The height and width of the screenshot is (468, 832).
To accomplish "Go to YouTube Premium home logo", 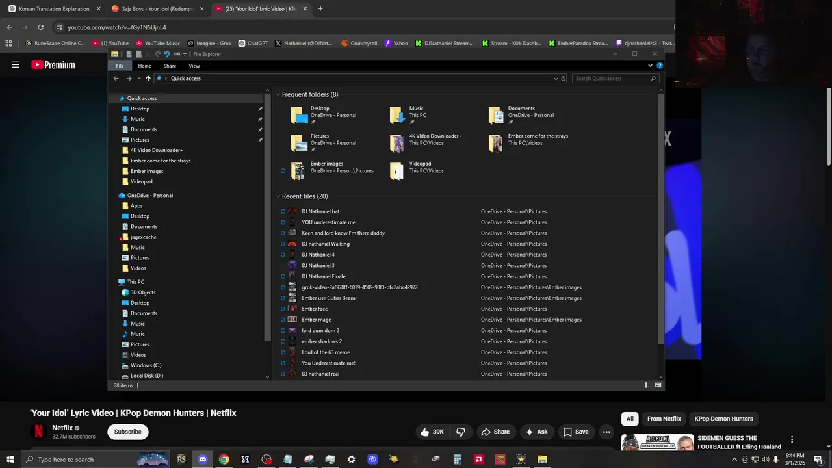I will pyautogui.click(x=53, y=65).
